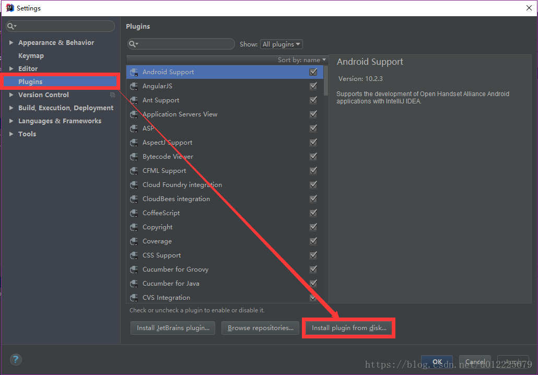Click the Bytecode Viewer plugin icon
This screenshot has height=375, width=538.
134,157
